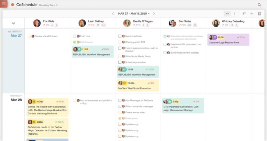Check the Extend agile promotion task
The height and width of the screenshot is (141, 267).
120,48
